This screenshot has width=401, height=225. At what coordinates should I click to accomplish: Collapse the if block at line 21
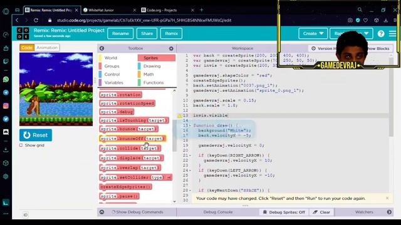coord(190,156)
